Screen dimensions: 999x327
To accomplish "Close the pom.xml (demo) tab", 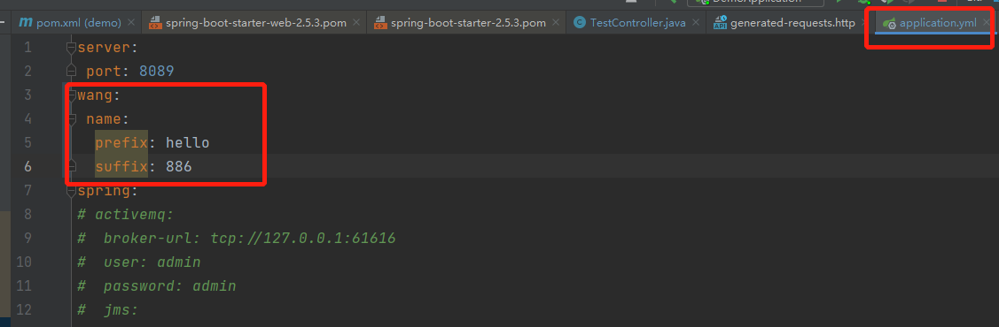I will (x=131, y=23).
